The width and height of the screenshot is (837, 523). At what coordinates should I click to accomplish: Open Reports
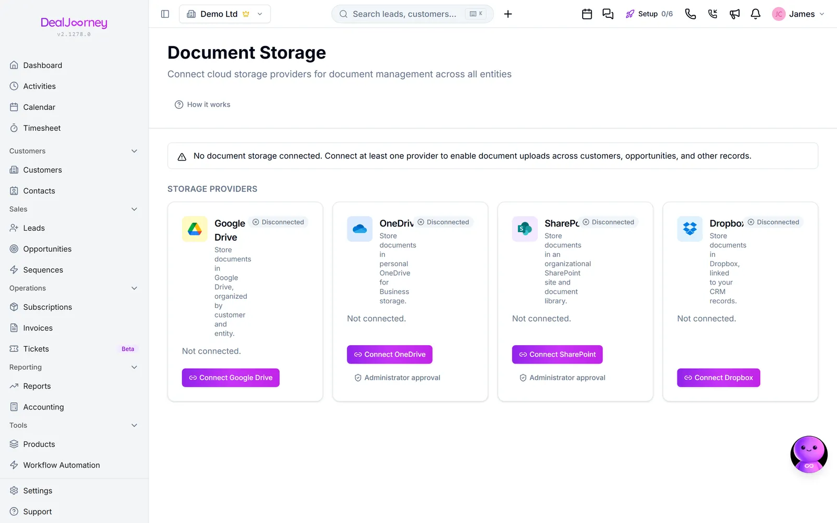(x=74, y=386)
